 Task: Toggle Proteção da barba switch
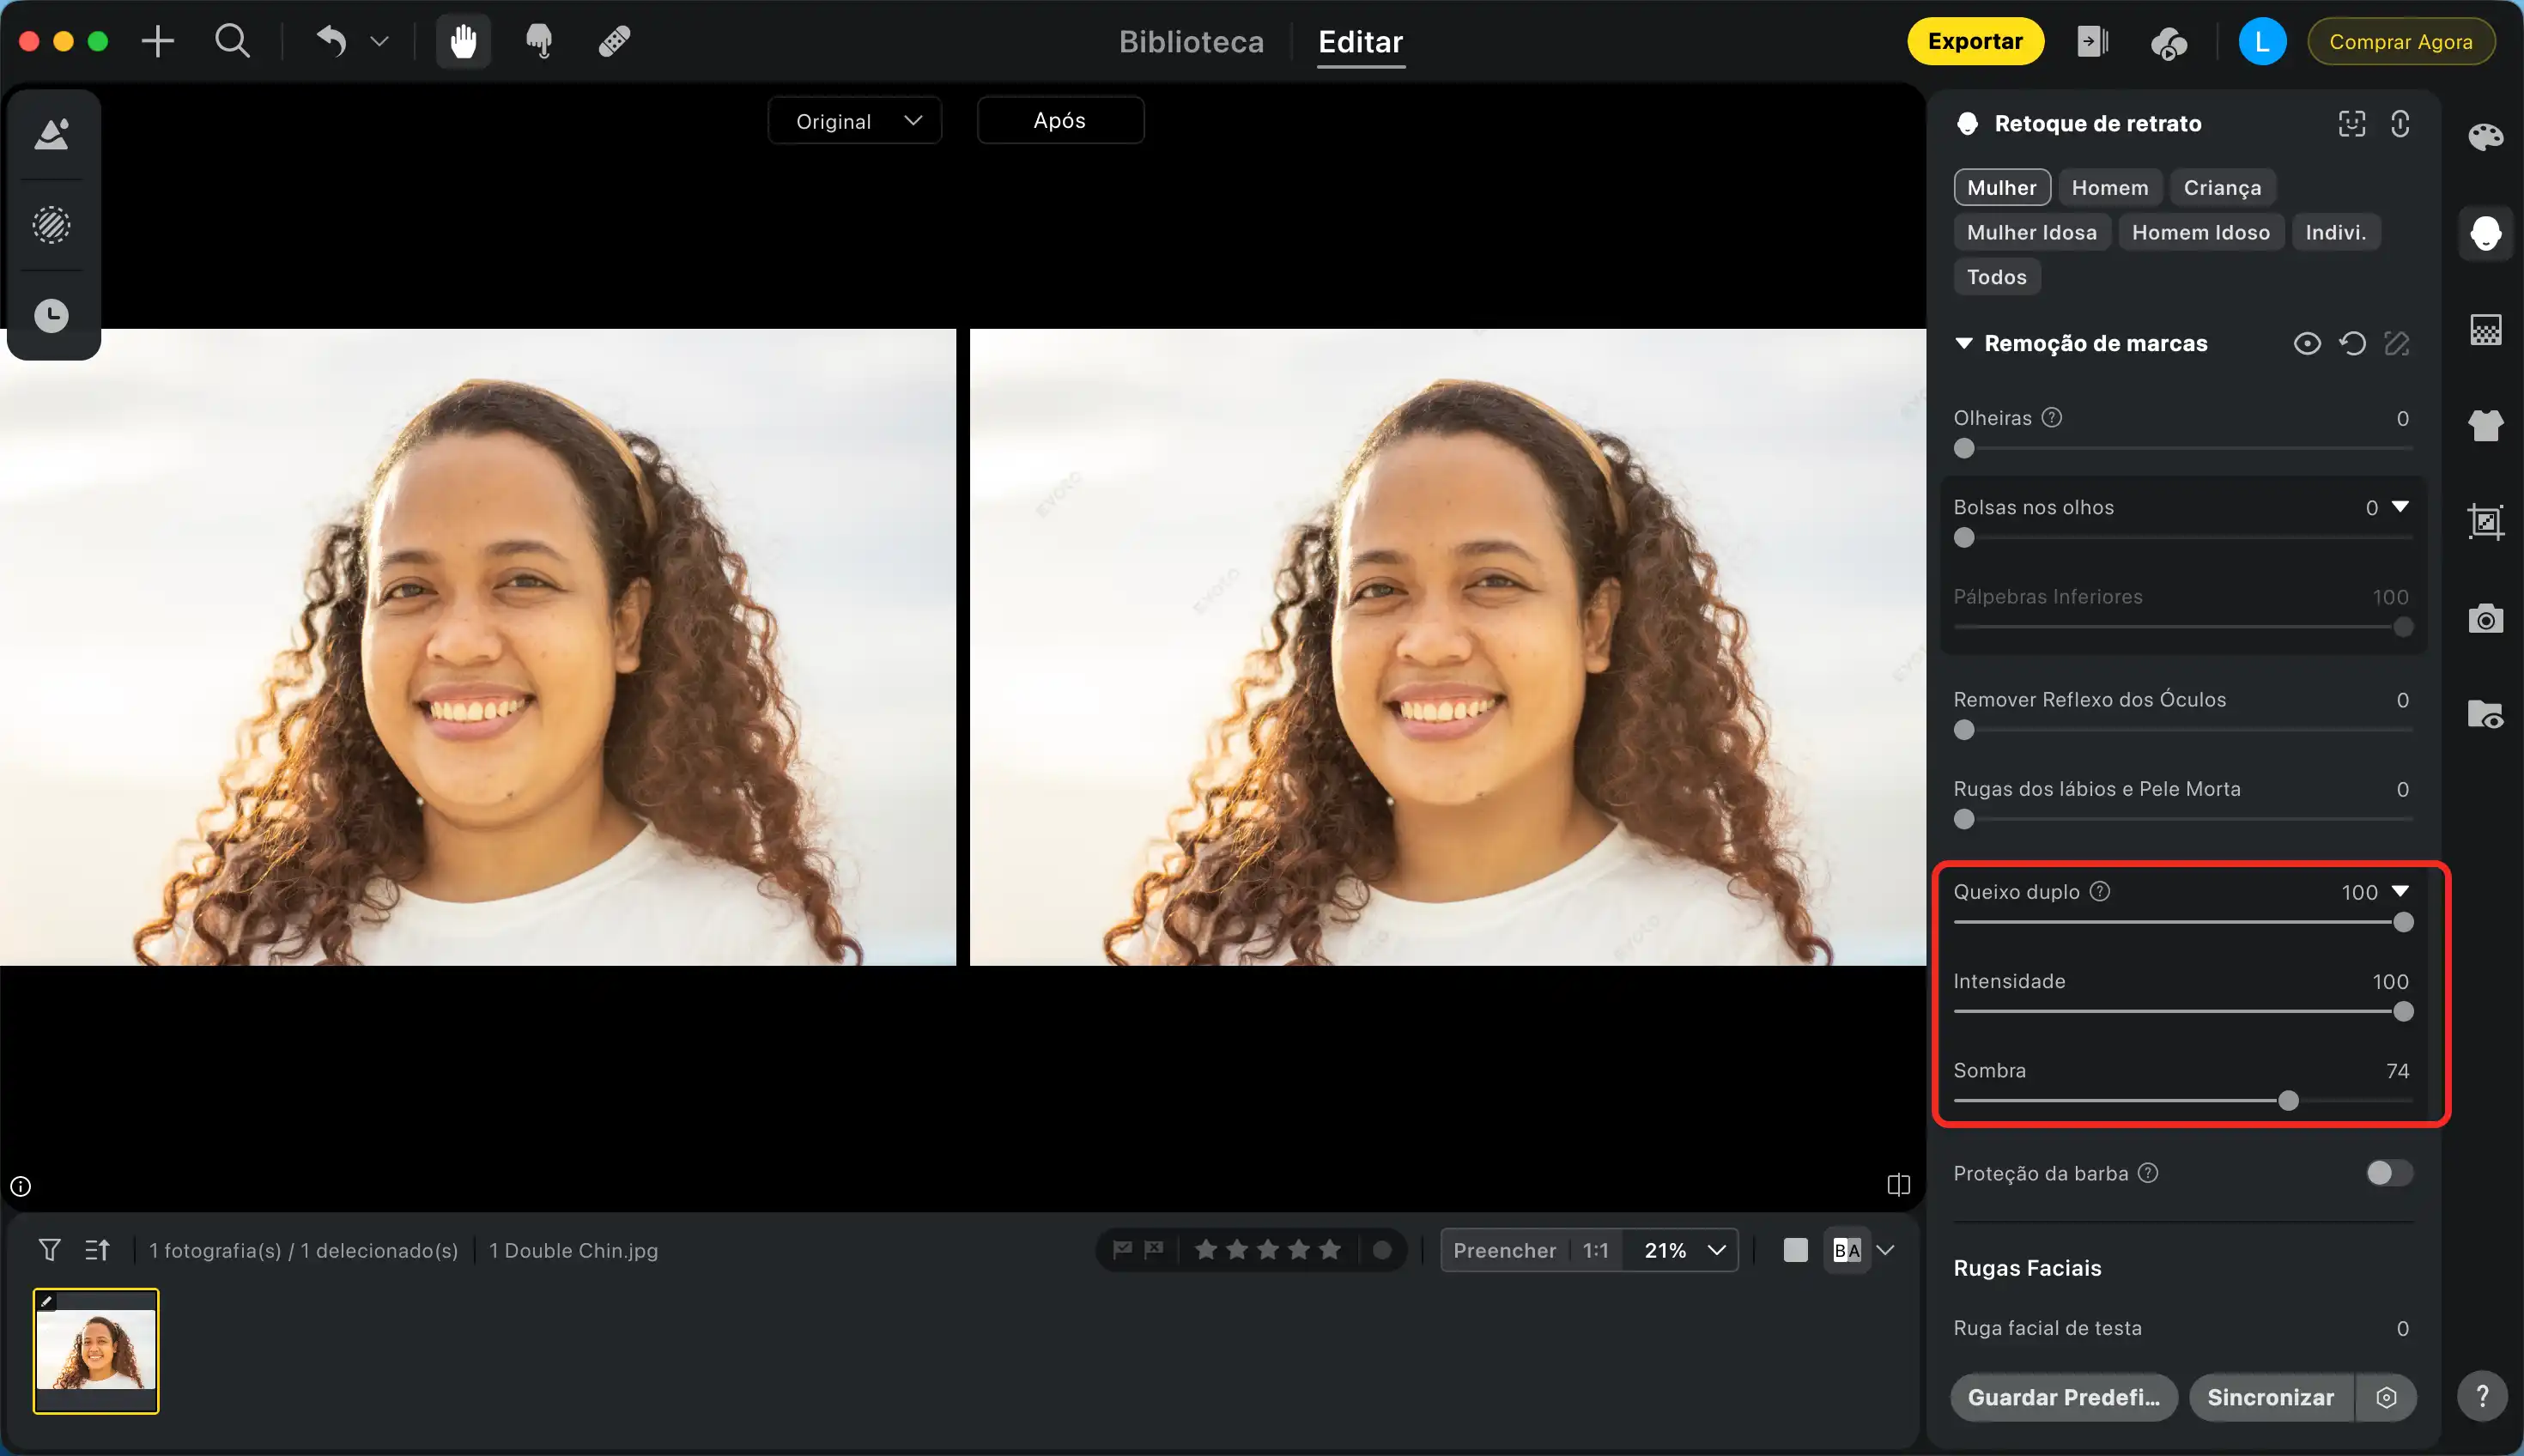(2389, 1173)
